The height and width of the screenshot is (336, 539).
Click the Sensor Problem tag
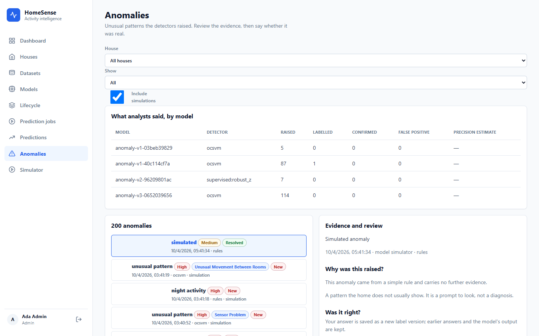click(230, 315)
